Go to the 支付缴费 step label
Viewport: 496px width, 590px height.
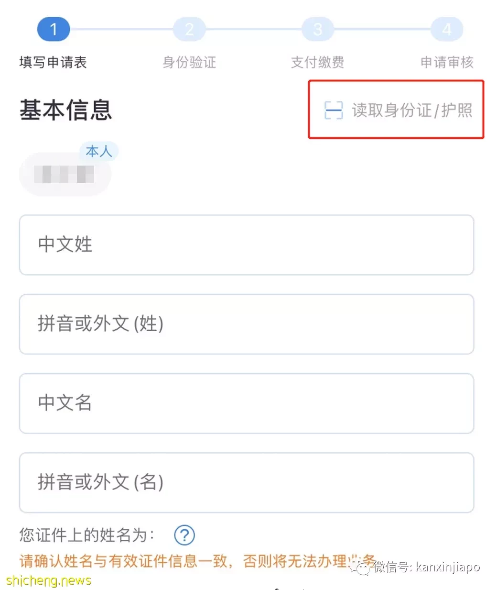[318, 62]
